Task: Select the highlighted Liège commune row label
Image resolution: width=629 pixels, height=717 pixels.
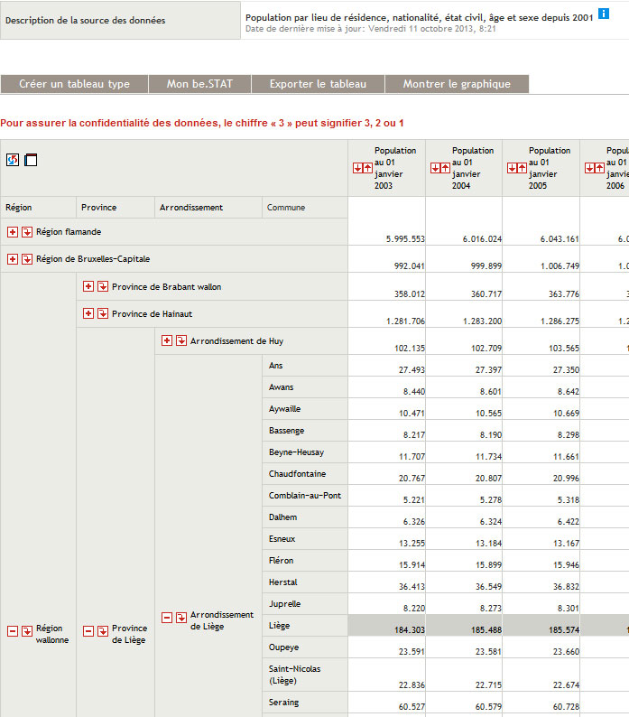Action: (279, 626)
